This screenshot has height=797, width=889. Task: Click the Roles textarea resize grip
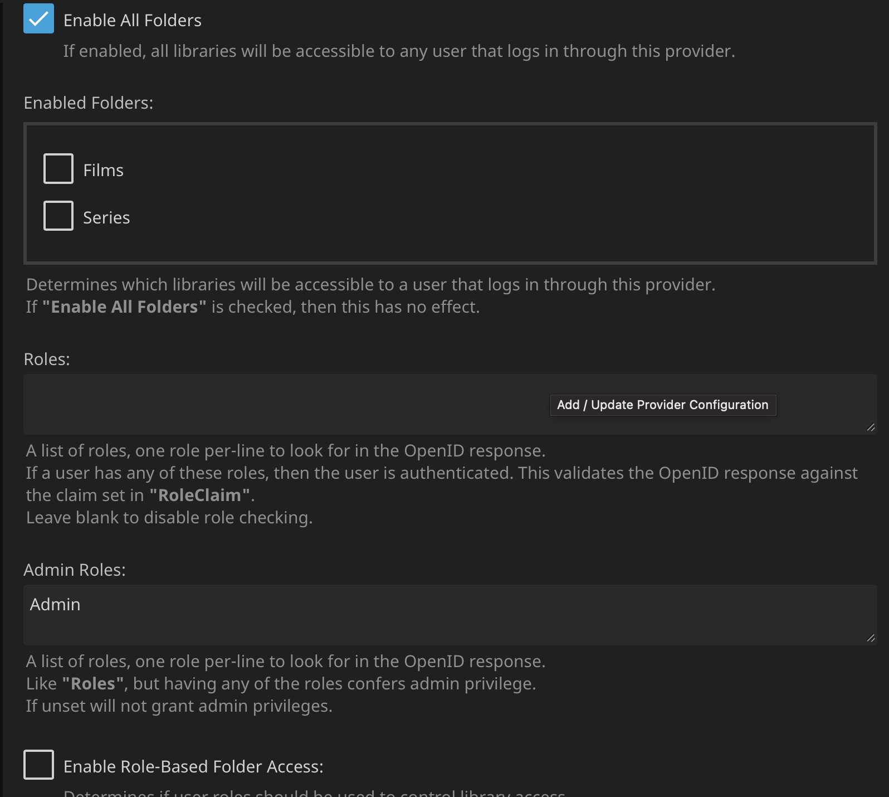[x=871, y=428]
